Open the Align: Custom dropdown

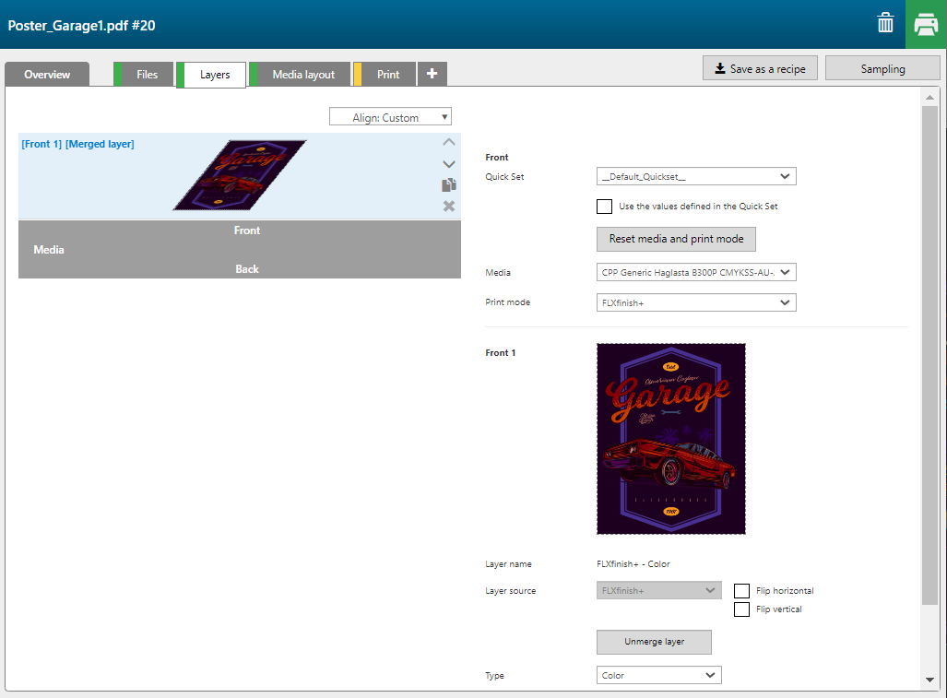(390, 117)
